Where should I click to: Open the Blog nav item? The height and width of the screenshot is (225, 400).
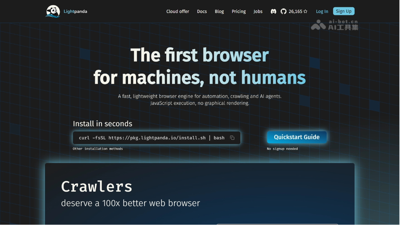tap(219, 11)
